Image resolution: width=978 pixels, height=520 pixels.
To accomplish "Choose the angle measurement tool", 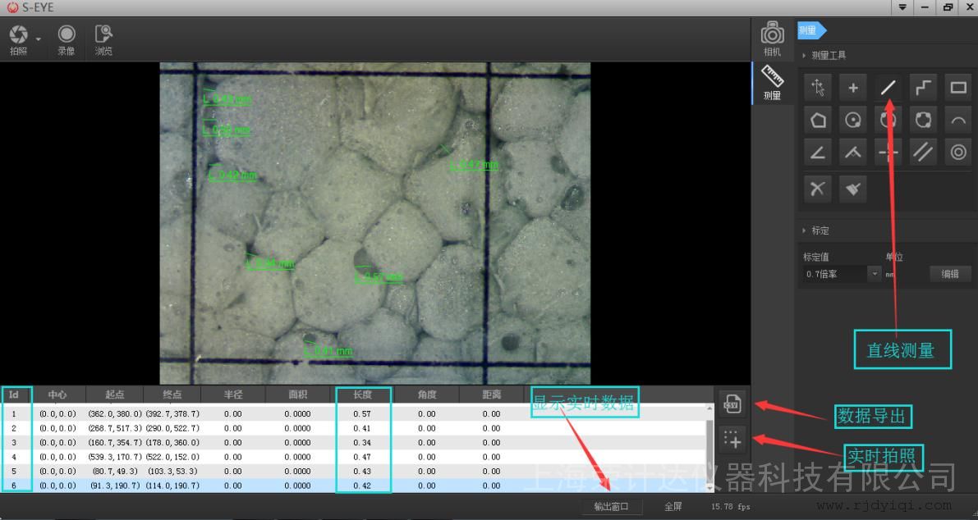I will click(x=818, y=153).
